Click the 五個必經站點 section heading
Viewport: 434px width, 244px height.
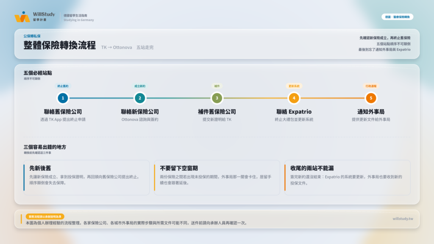click(x=38, y=73)
